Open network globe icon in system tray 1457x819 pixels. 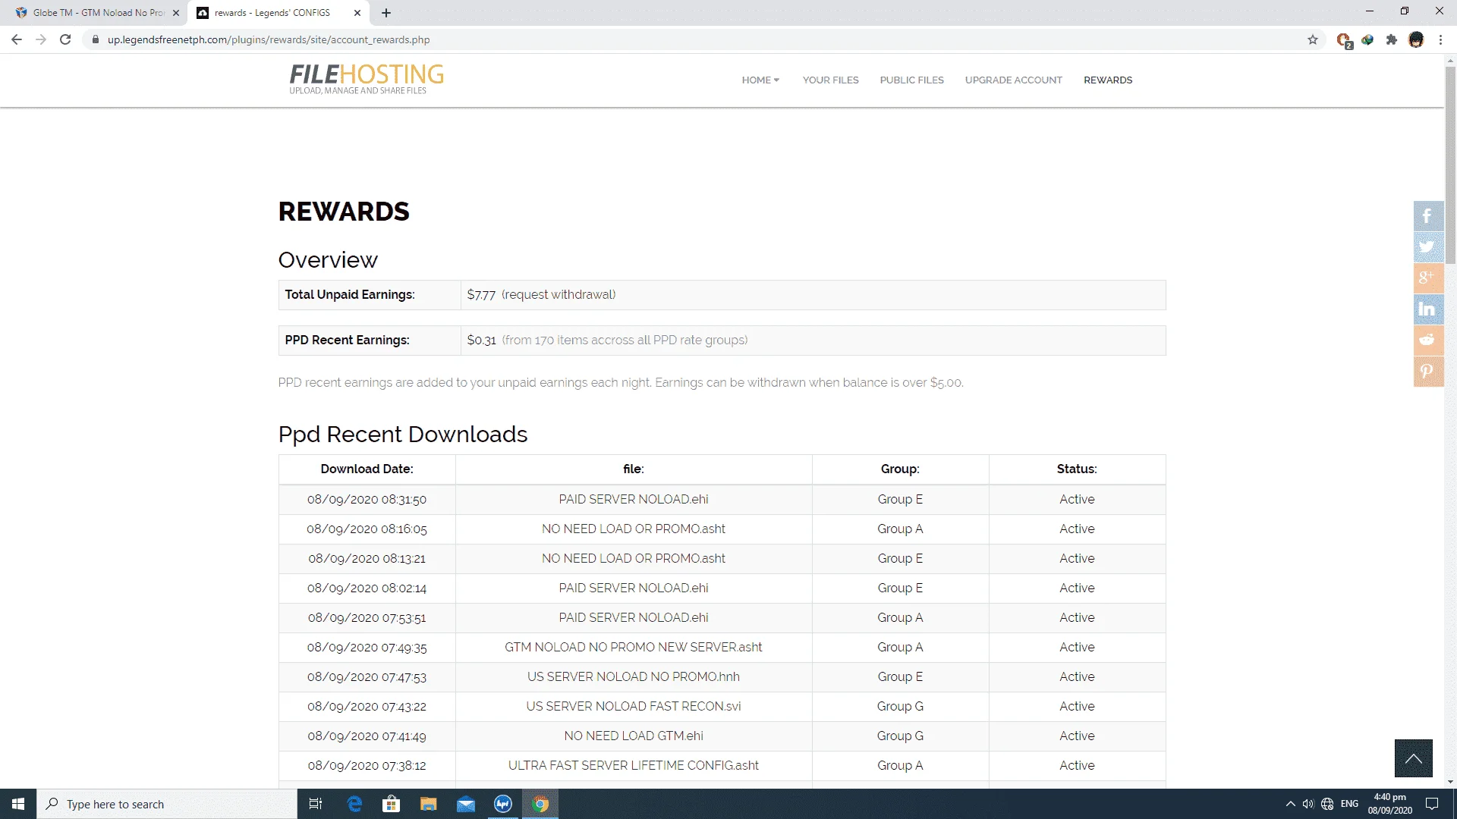tap(1327, 804)
